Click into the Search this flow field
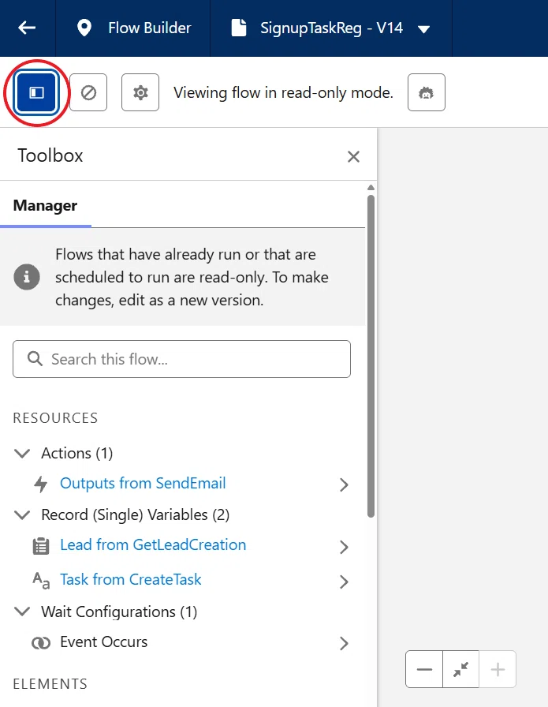 (181, 359)
